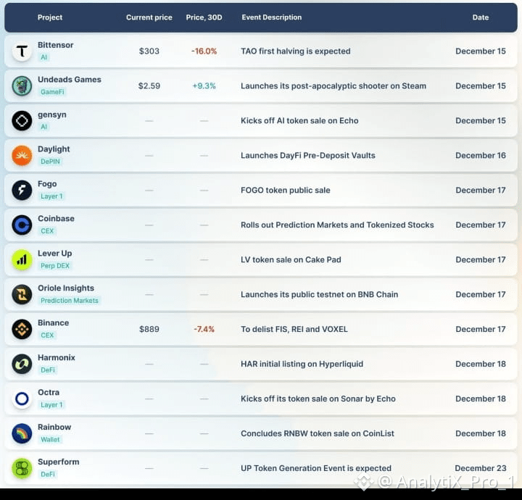Screen dimensions: 522x500
Task: Click the GameFi tag under Undeads Games
Action: click(52, 92)
